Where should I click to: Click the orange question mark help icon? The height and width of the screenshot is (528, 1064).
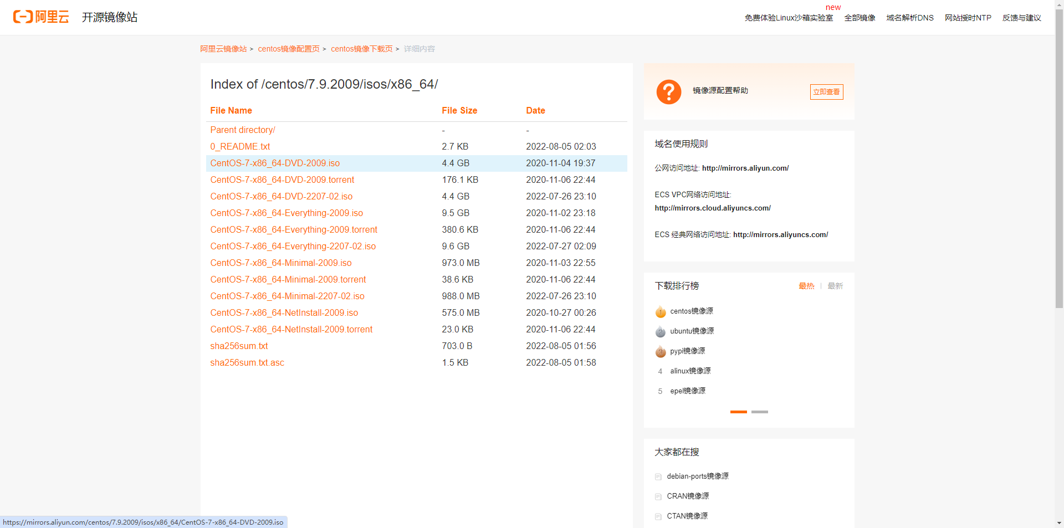[669, 91]
